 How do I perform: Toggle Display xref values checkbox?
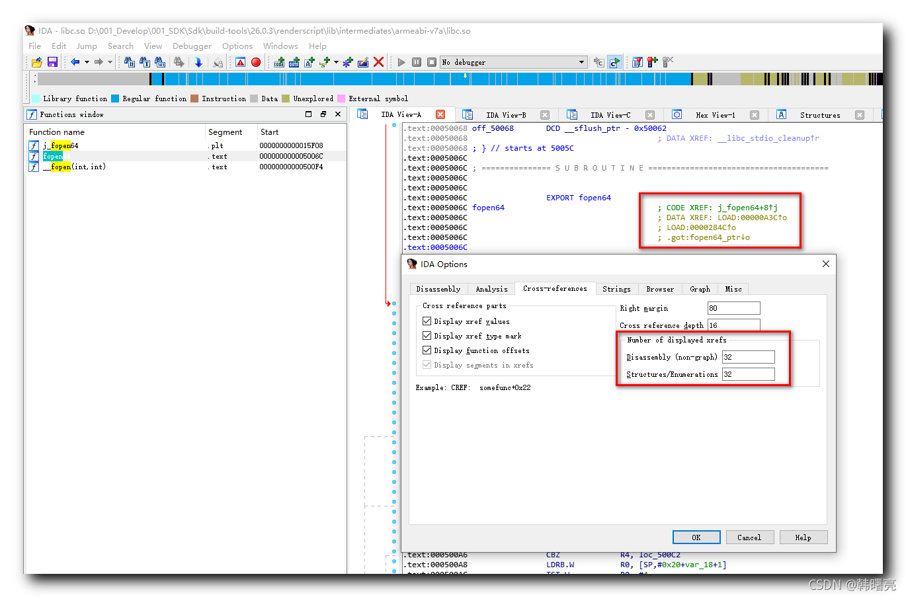click(x=427, y=321)
